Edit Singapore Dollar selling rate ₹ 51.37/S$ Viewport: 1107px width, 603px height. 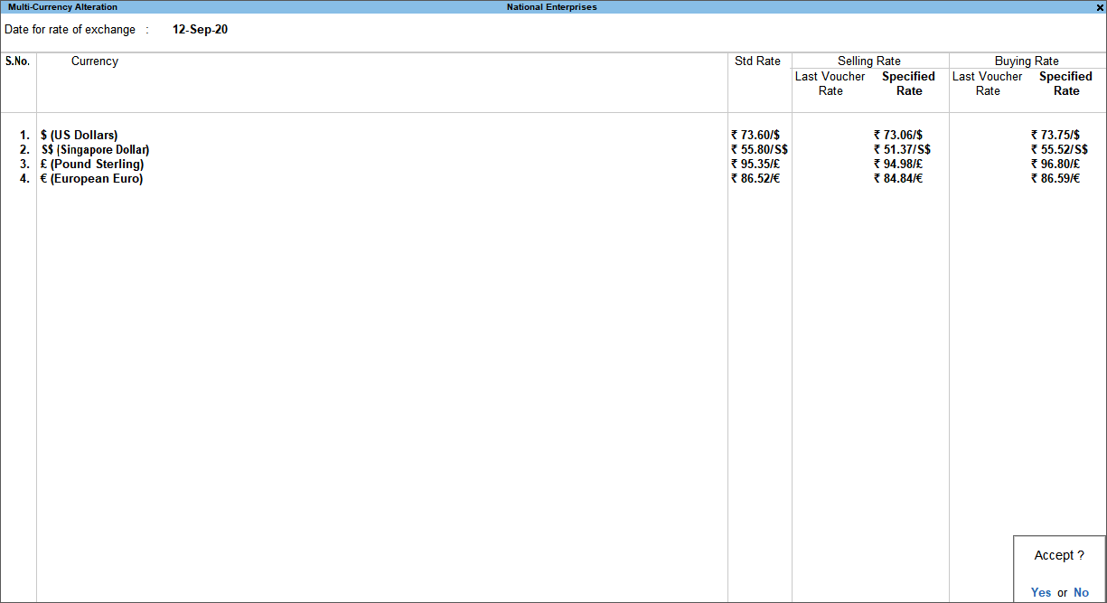coord(902,150)
